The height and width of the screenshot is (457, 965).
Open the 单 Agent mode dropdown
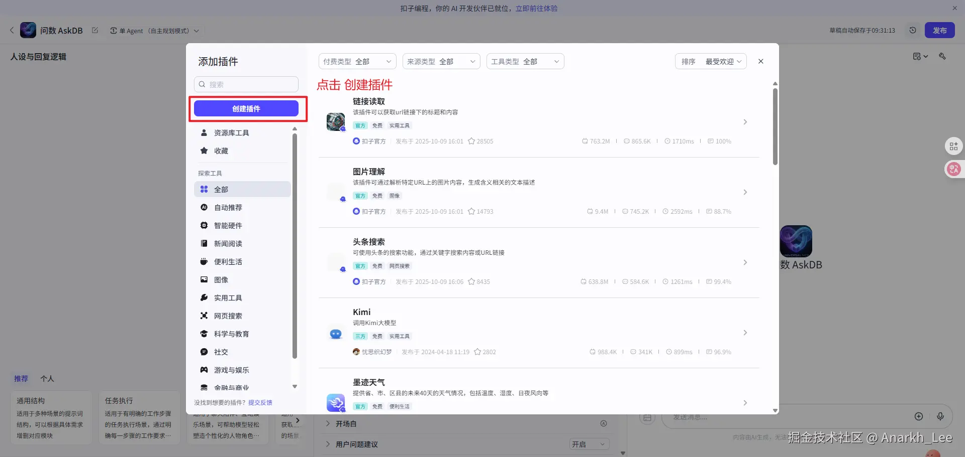pyautogui.click(x=155, y=31)
